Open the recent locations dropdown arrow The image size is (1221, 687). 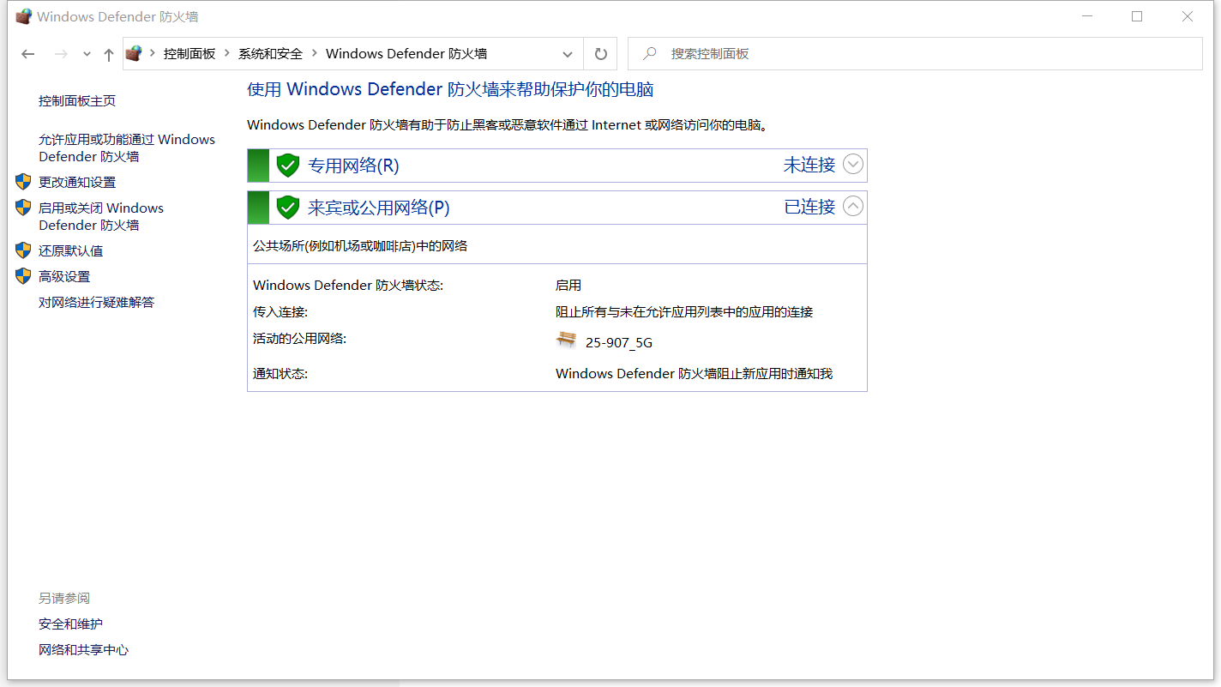point(87,54)
